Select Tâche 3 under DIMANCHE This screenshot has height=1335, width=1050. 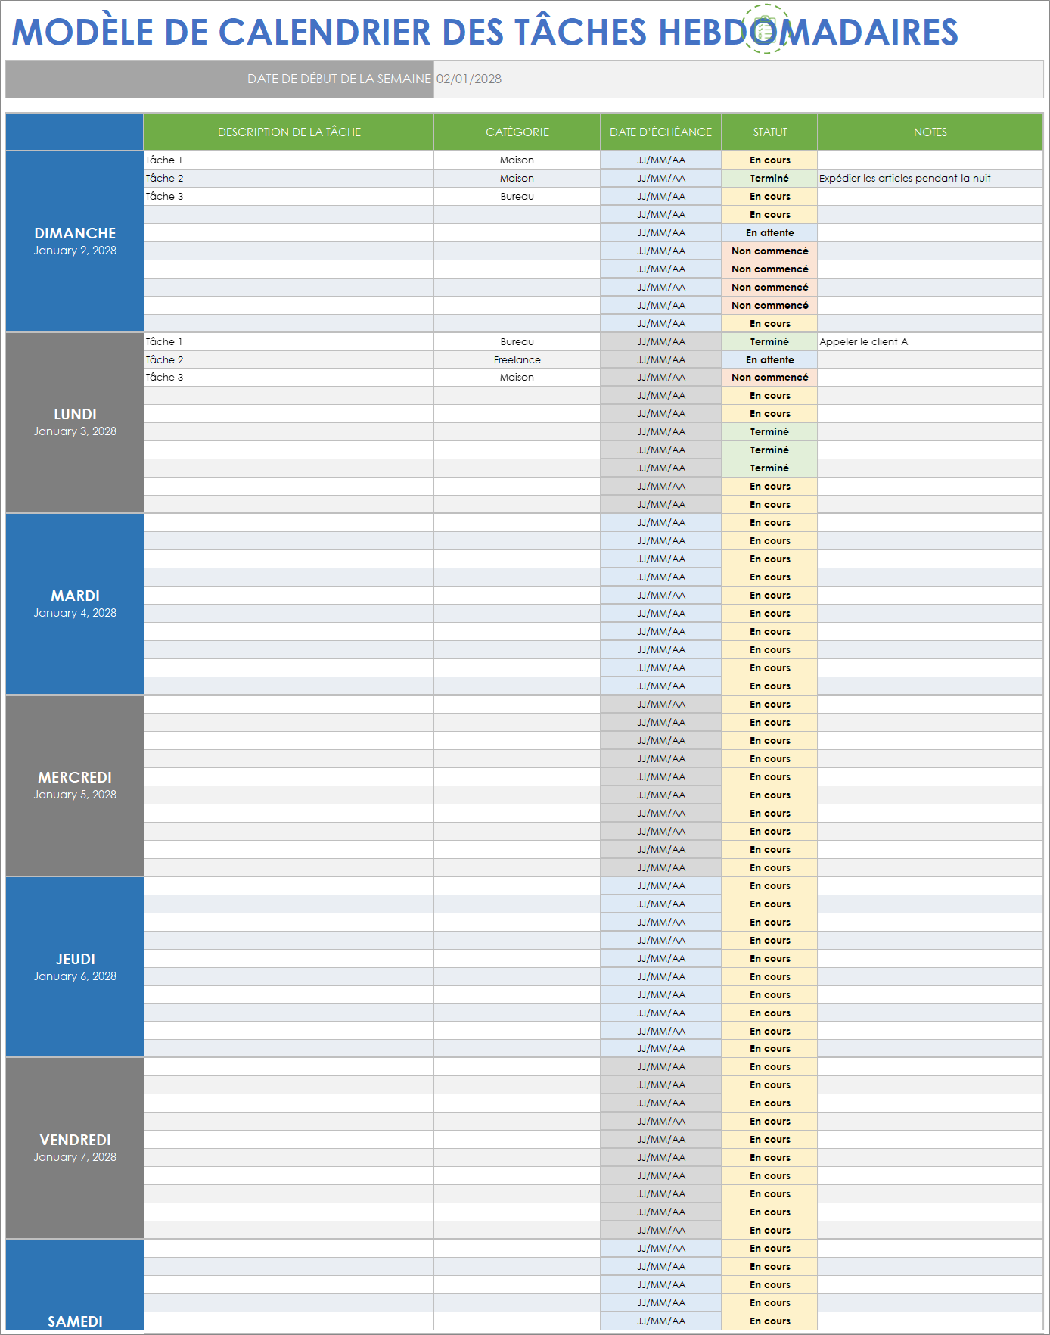click(x=289, y=196)
